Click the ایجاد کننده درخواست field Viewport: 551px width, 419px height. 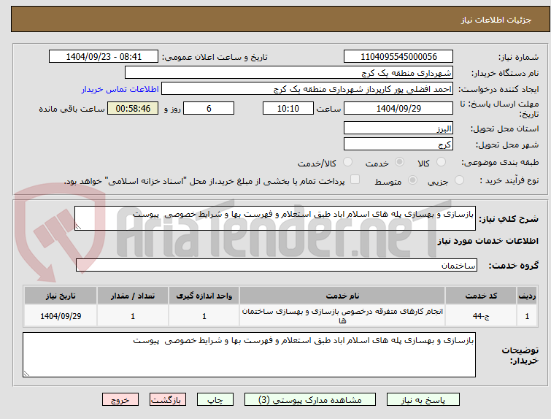point(307,89)
